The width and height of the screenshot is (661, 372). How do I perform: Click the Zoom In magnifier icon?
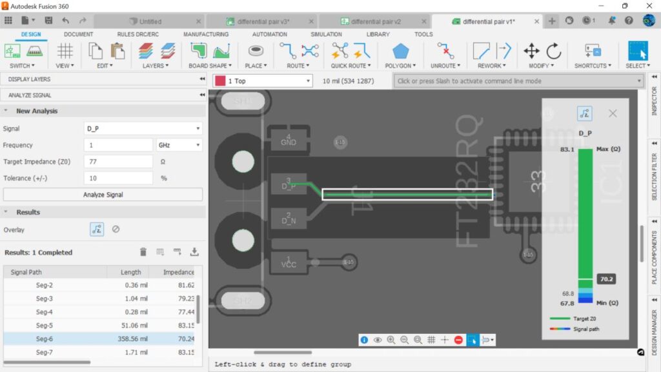pyautogui.click(x=391, y=340)
